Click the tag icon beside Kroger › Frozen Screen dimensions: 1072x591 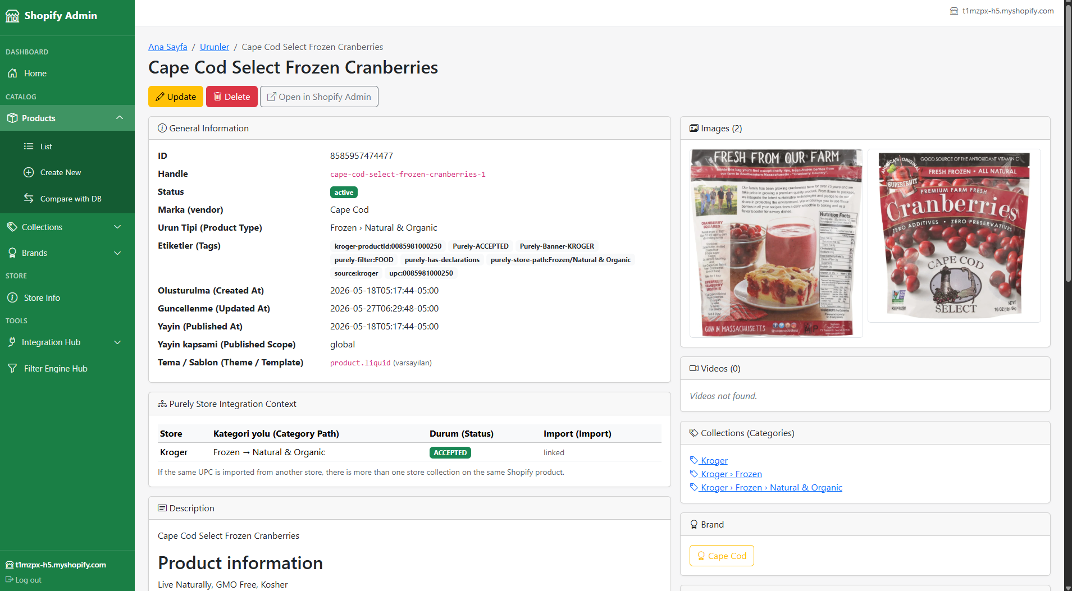(694, 474)
